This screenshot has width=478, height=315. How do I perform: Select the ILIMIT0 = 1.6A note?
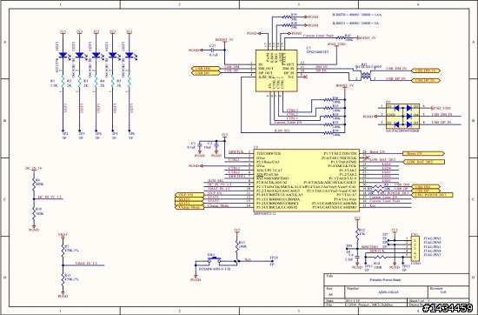coord(356,14)
